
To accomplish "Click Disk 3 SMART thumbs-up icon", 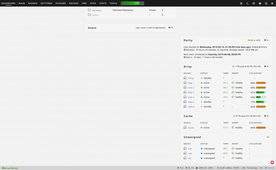I will click(233, 92).
